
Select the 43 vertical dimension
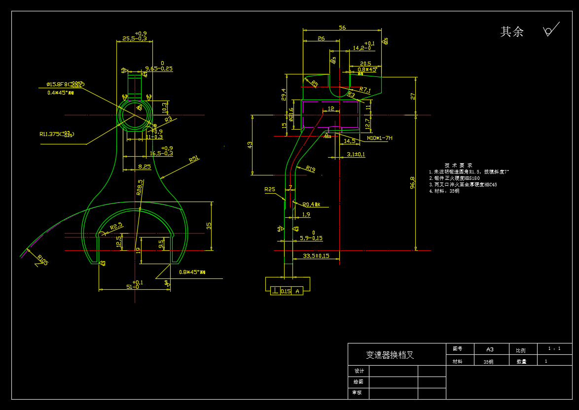point(250,145)
